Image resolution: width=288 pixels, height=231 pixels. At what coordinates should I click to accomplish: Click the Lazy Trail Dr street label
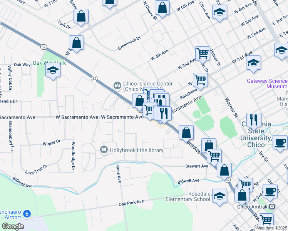click(36, 170)
